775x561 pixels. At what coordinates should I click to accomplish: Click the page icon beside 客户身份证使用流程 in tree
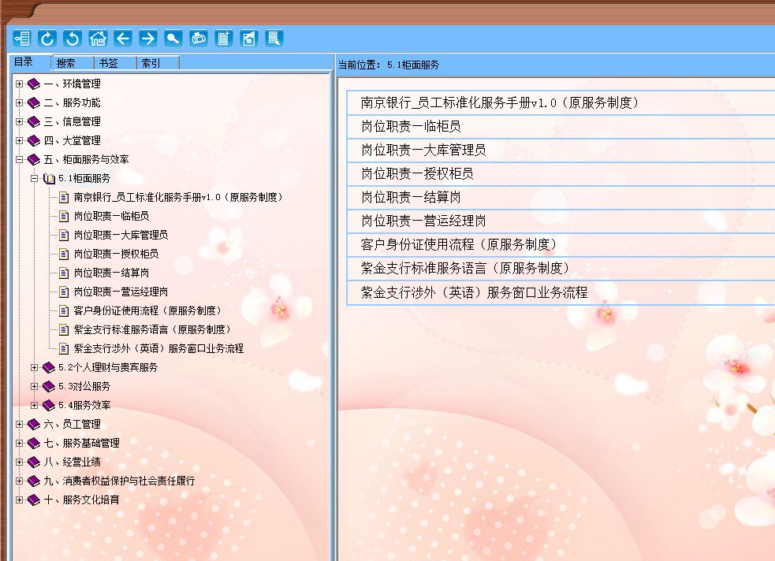pos(64,310)
